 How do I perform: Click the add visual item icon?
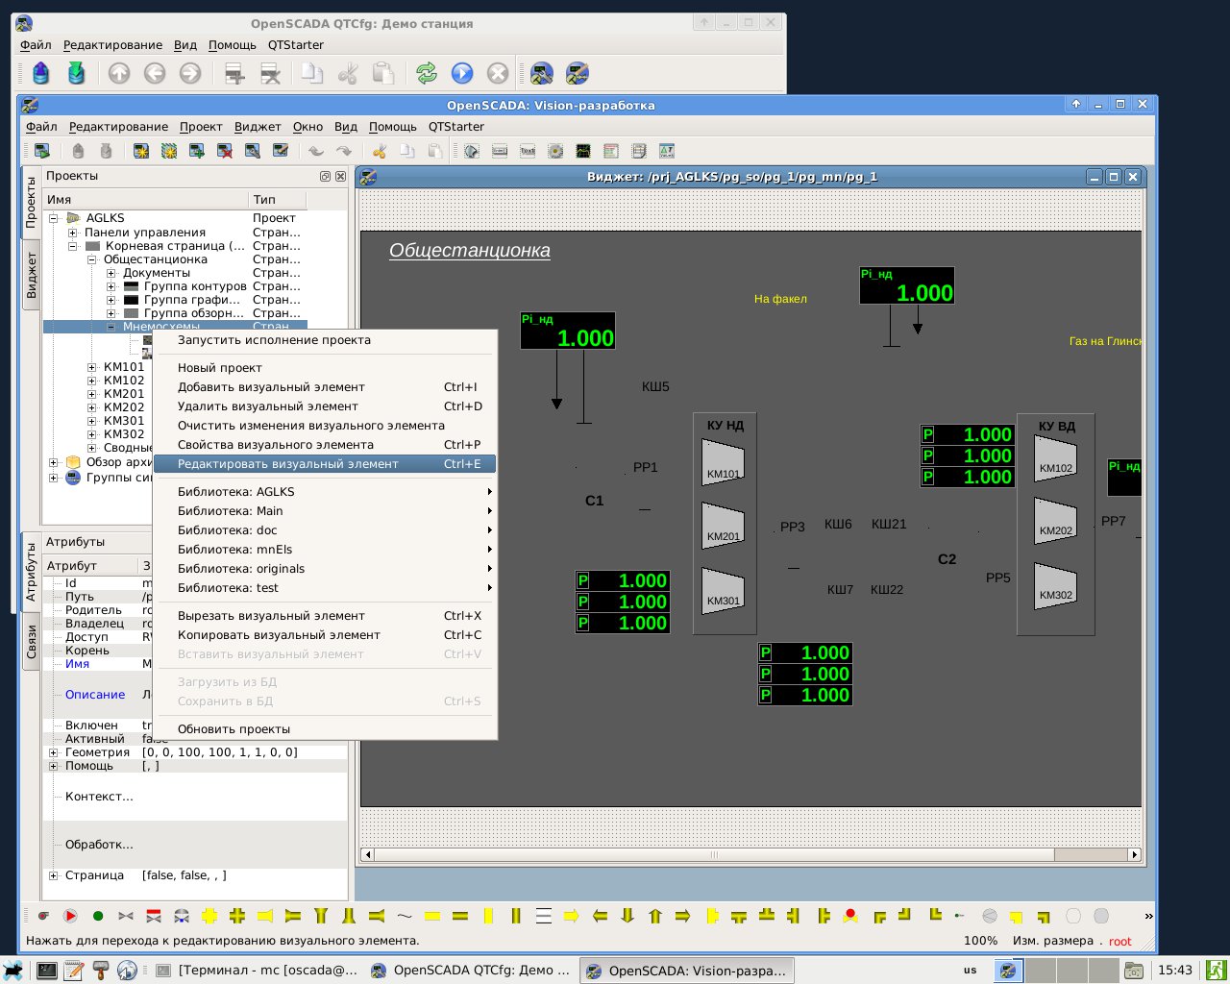(197, 151)
